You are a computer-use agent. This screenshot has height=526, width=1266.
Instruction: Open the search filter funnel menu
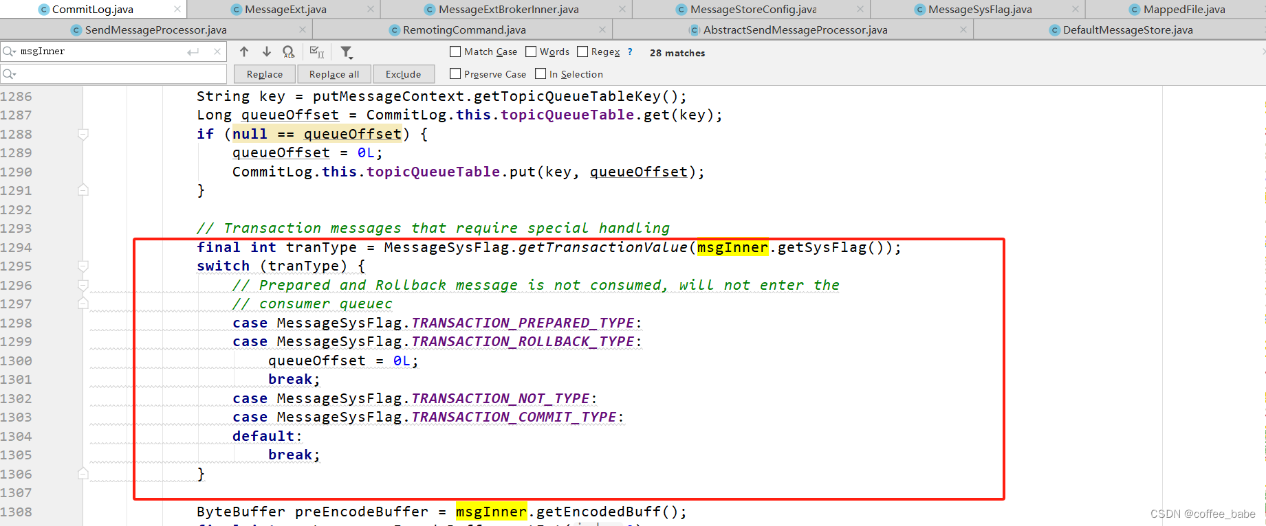tap(347, 52)
